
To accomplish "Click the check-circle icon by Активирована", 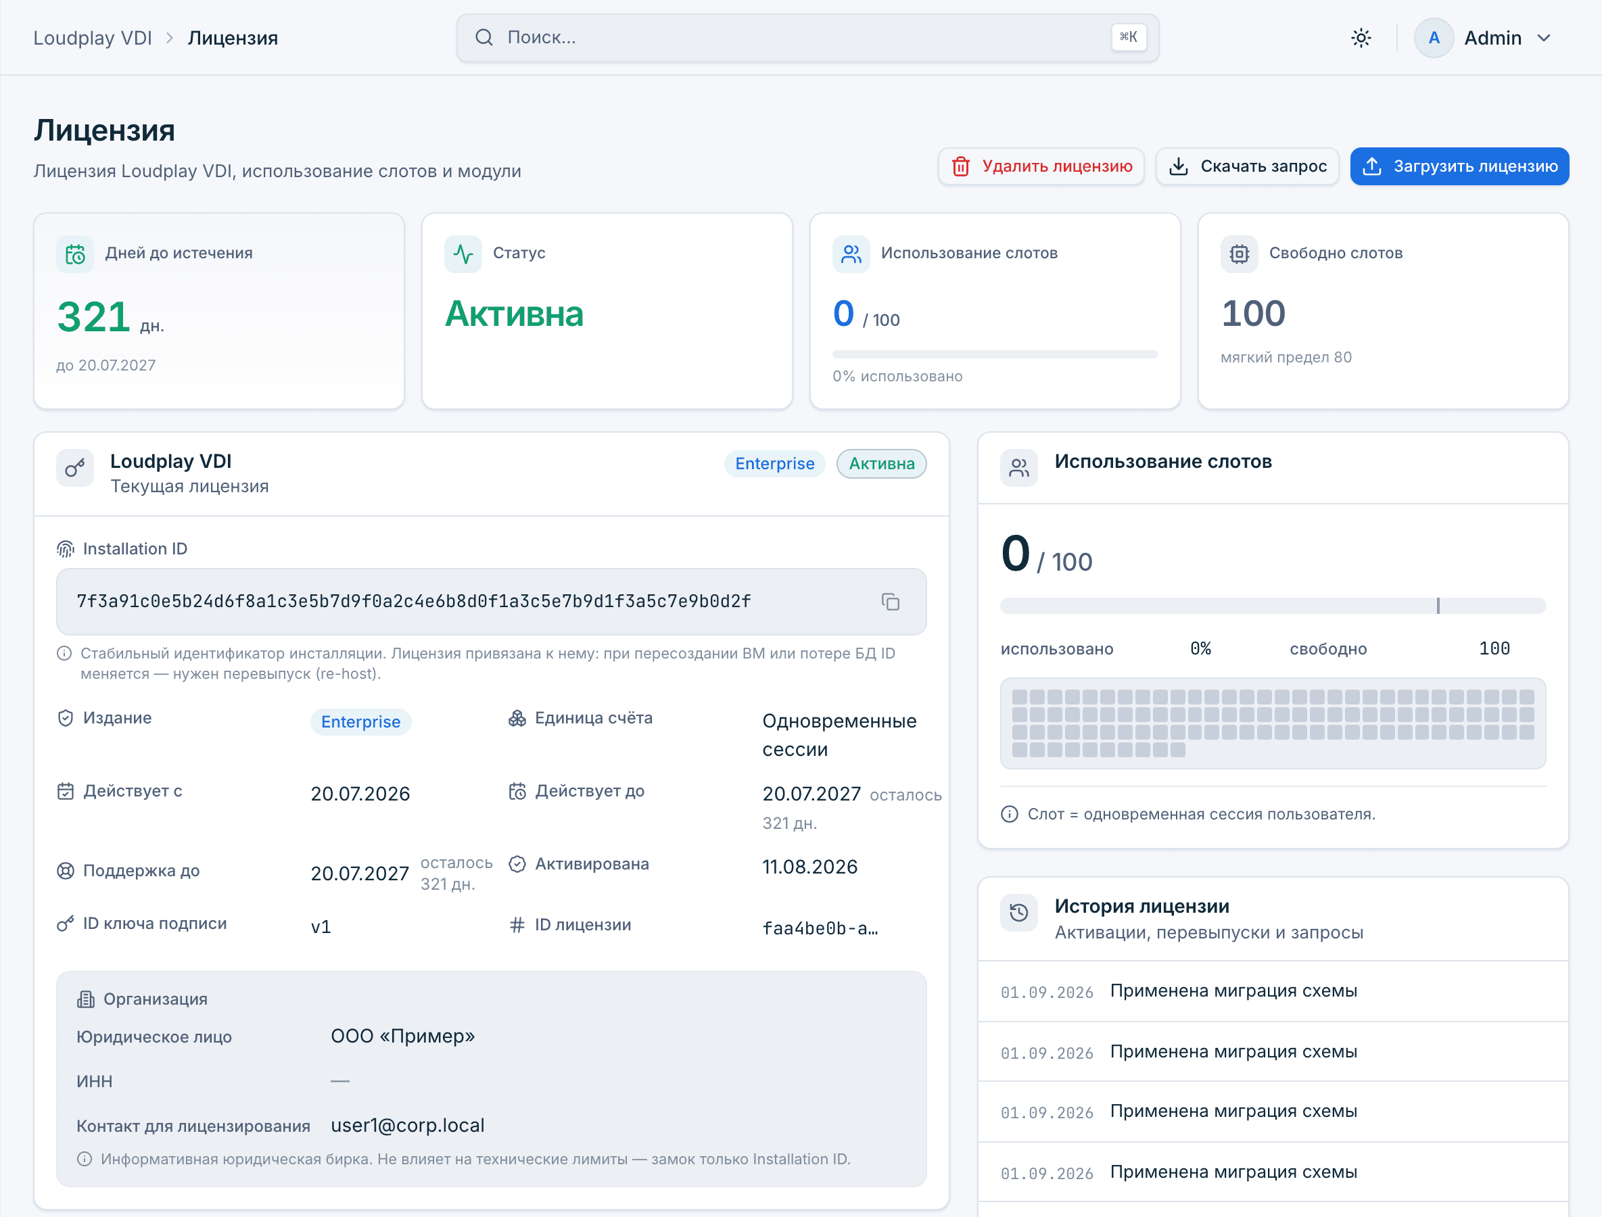I will tap(517, 864).
